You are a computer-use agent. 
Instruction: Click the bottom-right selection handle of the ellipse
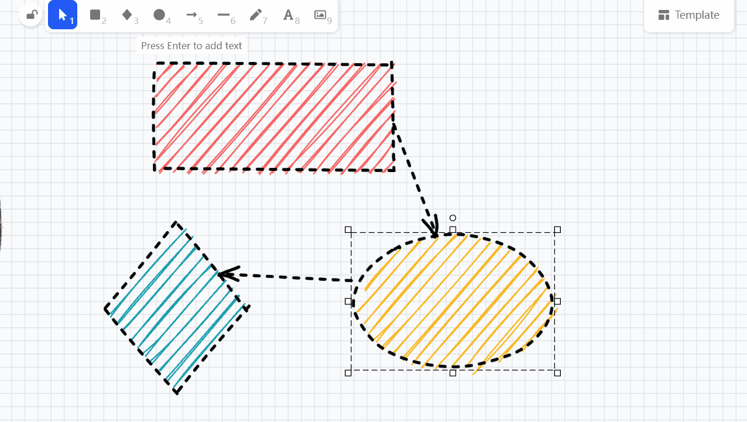pos(556,372)
